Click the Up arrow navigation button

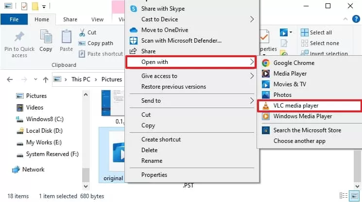45,79
